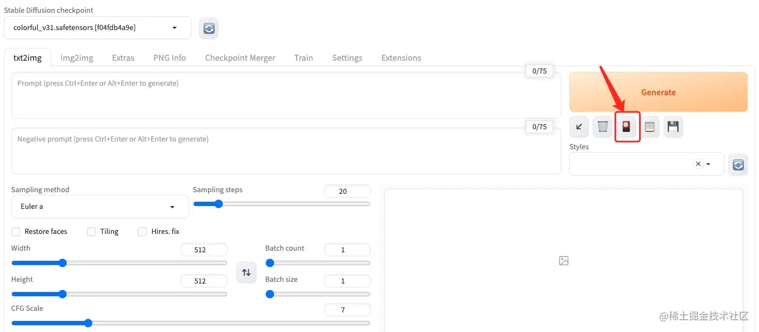Swap width and height with arrows icon

pos(246,272)
